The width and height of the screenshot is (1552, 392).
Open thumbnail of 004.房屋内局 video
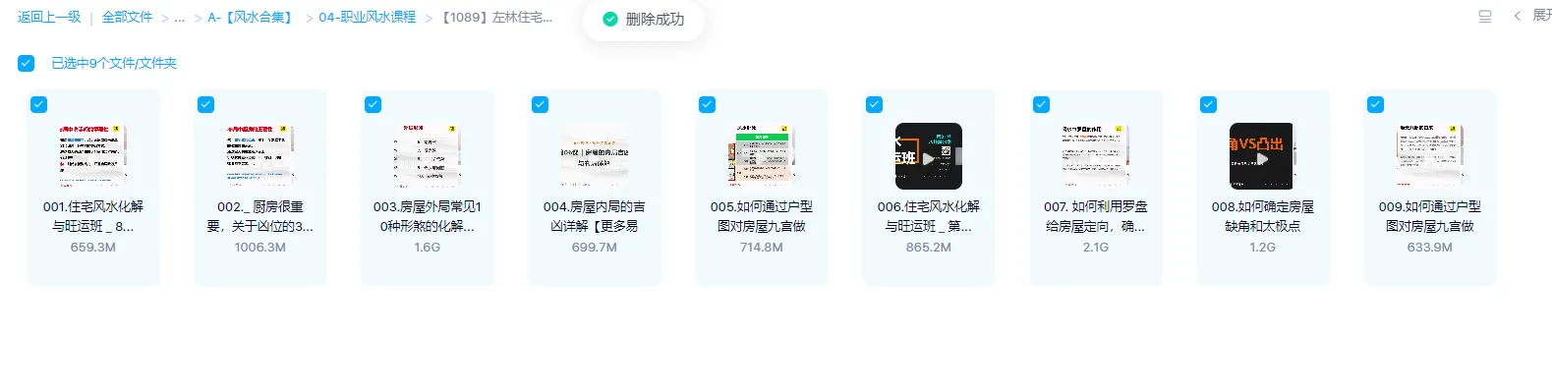595,156
